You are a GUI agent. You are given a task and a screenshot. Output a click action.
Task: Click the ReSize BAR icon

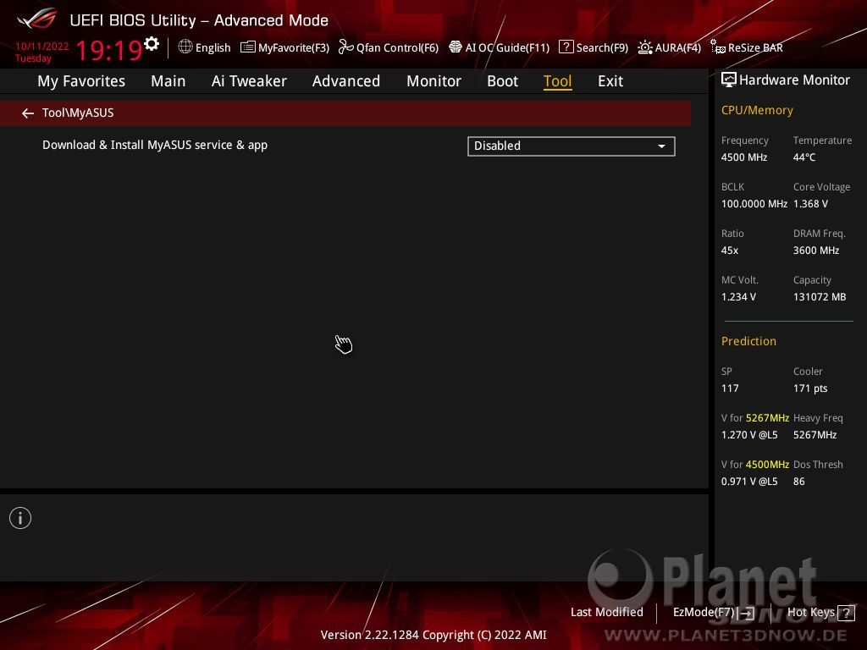(x=718, y=47)
